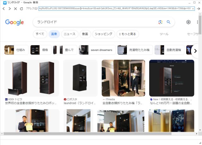Click the vertical scrollbar down arrow

point(200,130)
